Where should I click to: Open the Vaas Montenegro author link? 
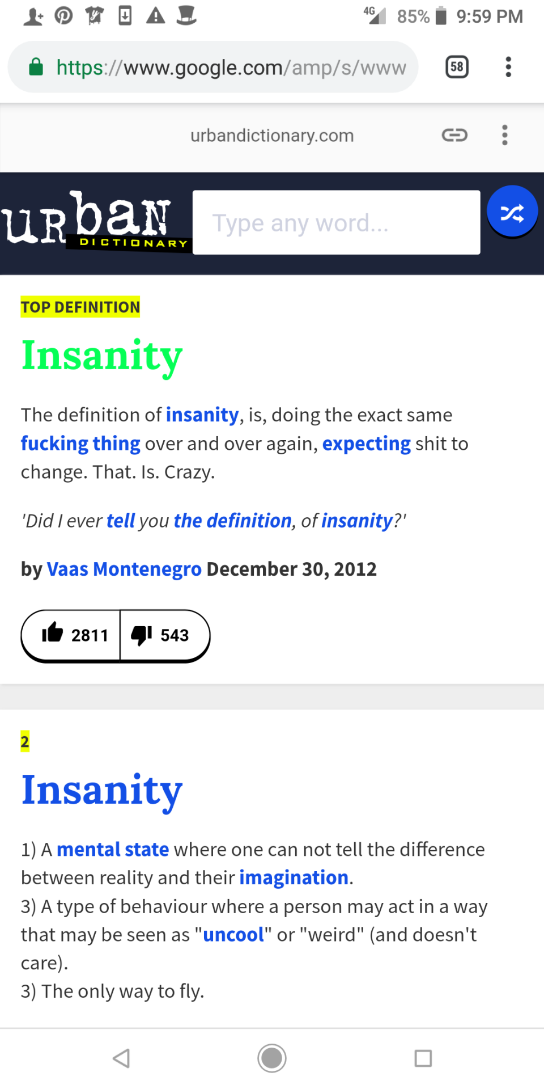124,569
